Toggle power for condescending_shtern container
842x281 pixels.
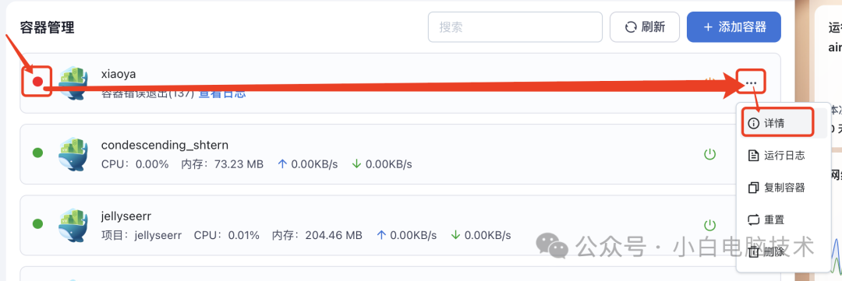click(x=710, y=154)
